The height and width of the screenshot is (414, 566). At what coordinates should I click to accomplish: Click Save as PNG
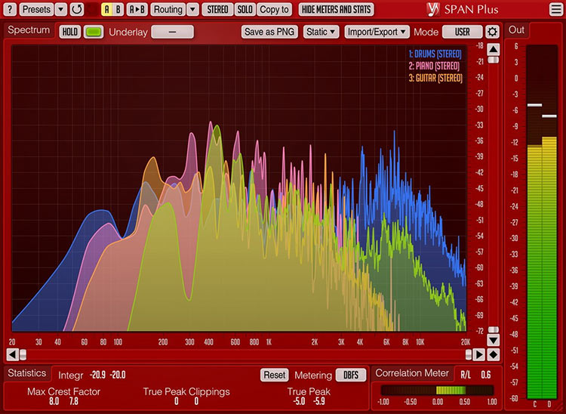point(269,32)
